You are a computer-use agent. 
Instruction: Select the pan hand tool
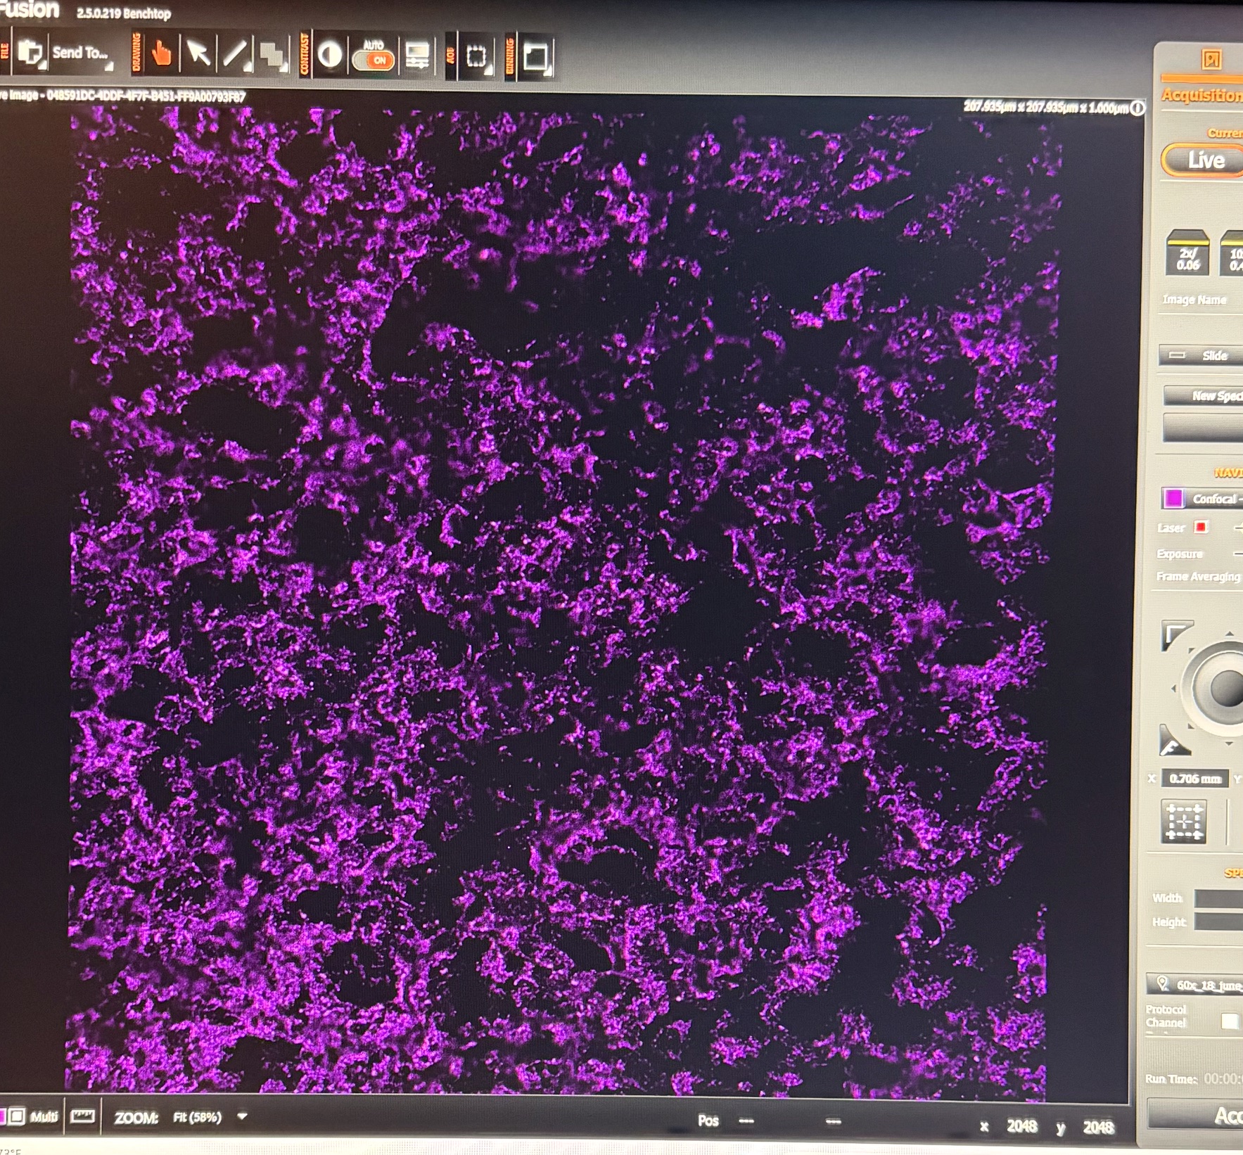161,53
